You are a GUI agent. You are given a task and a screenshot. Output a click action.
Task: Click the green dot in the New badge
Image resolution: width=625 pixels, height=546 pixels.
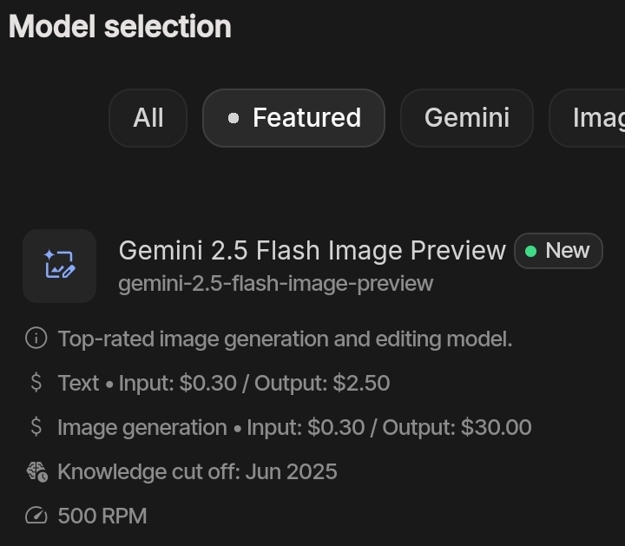click(530, 251)
